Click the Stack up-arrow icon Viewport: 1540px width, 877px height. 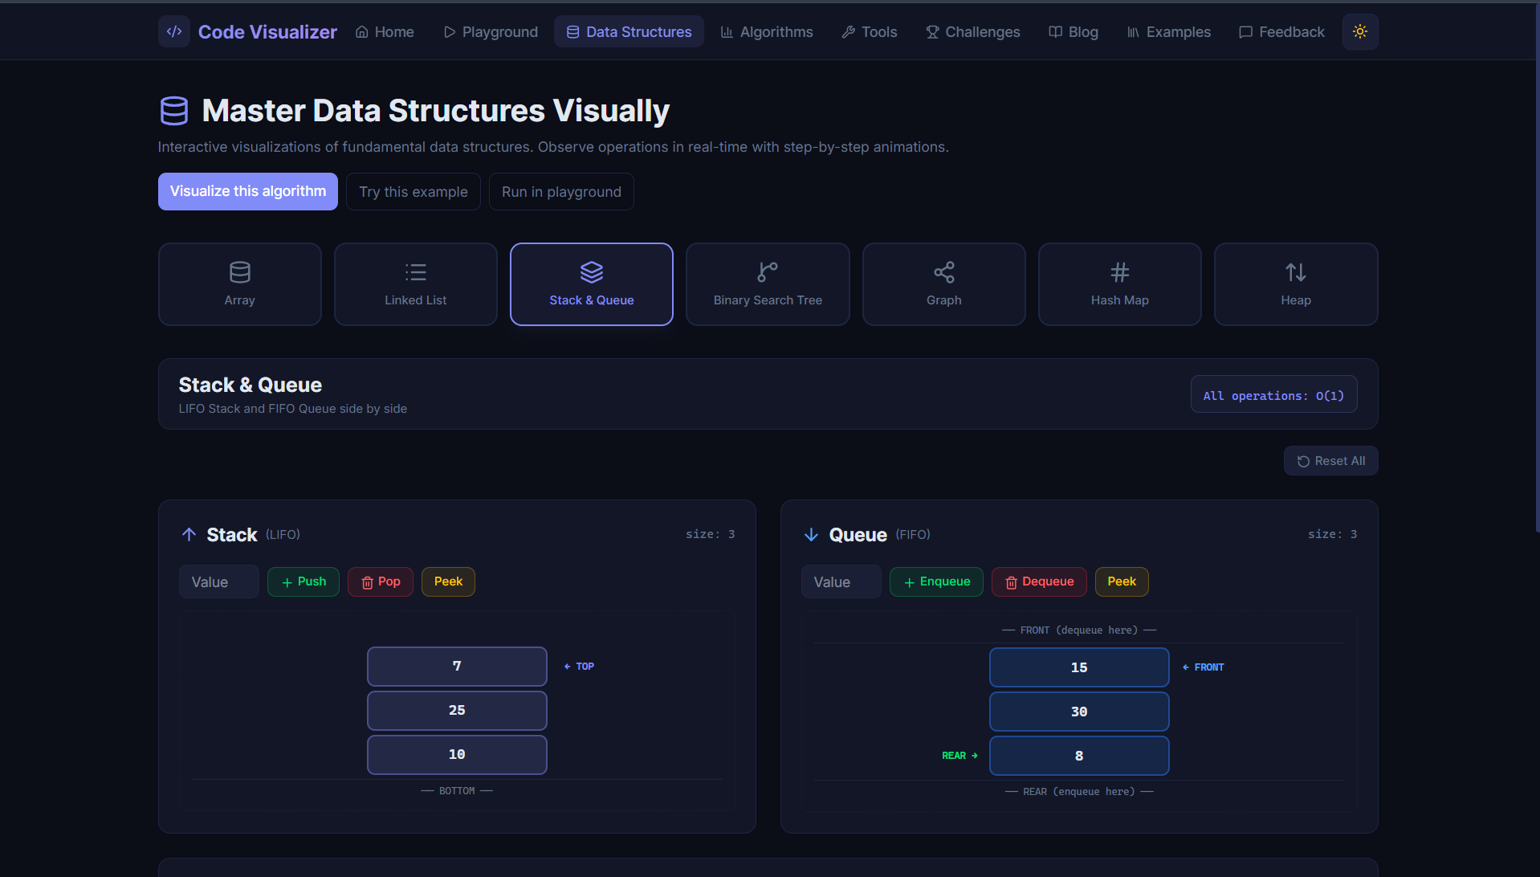[189, 535]
